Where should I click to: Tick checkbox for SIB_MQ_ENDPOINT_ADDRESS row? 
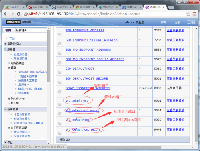click(60, 53)
